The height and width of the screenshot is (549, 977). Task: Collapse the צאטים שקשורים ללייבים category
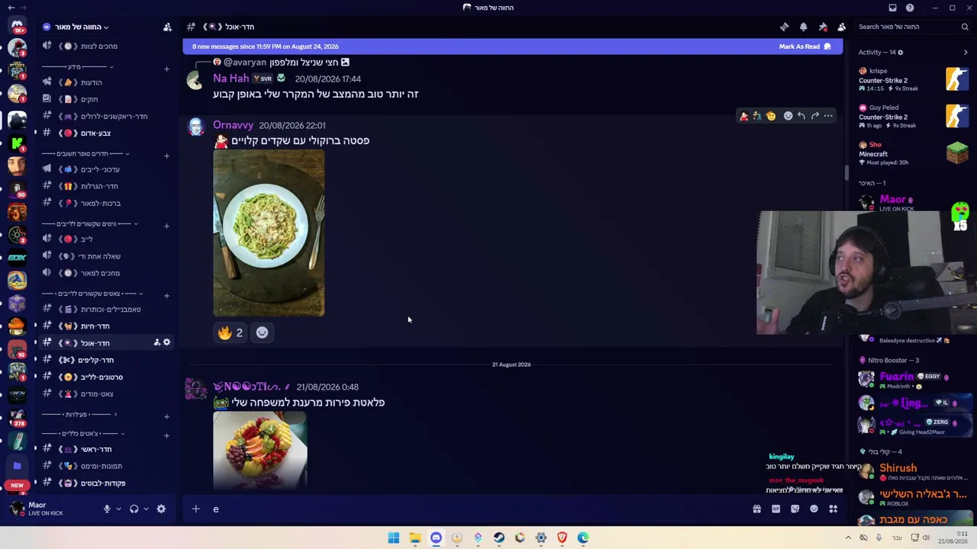pos(92,294)
